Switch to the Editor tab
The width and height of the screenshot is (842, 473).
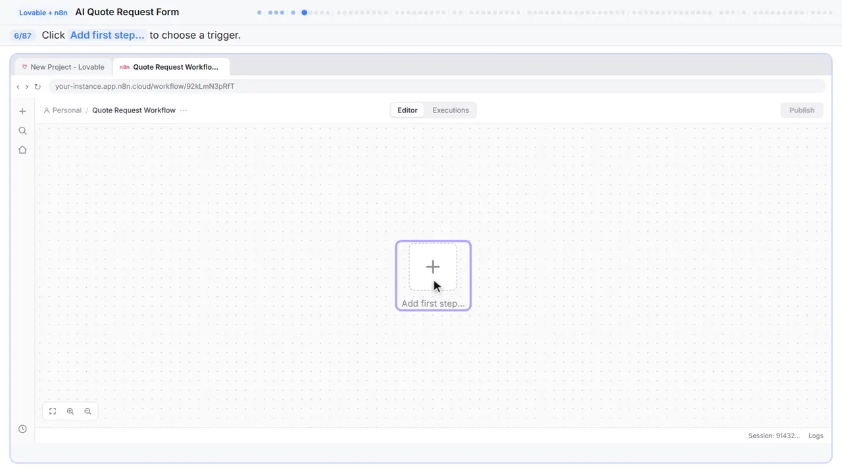[x=407, y=110]
